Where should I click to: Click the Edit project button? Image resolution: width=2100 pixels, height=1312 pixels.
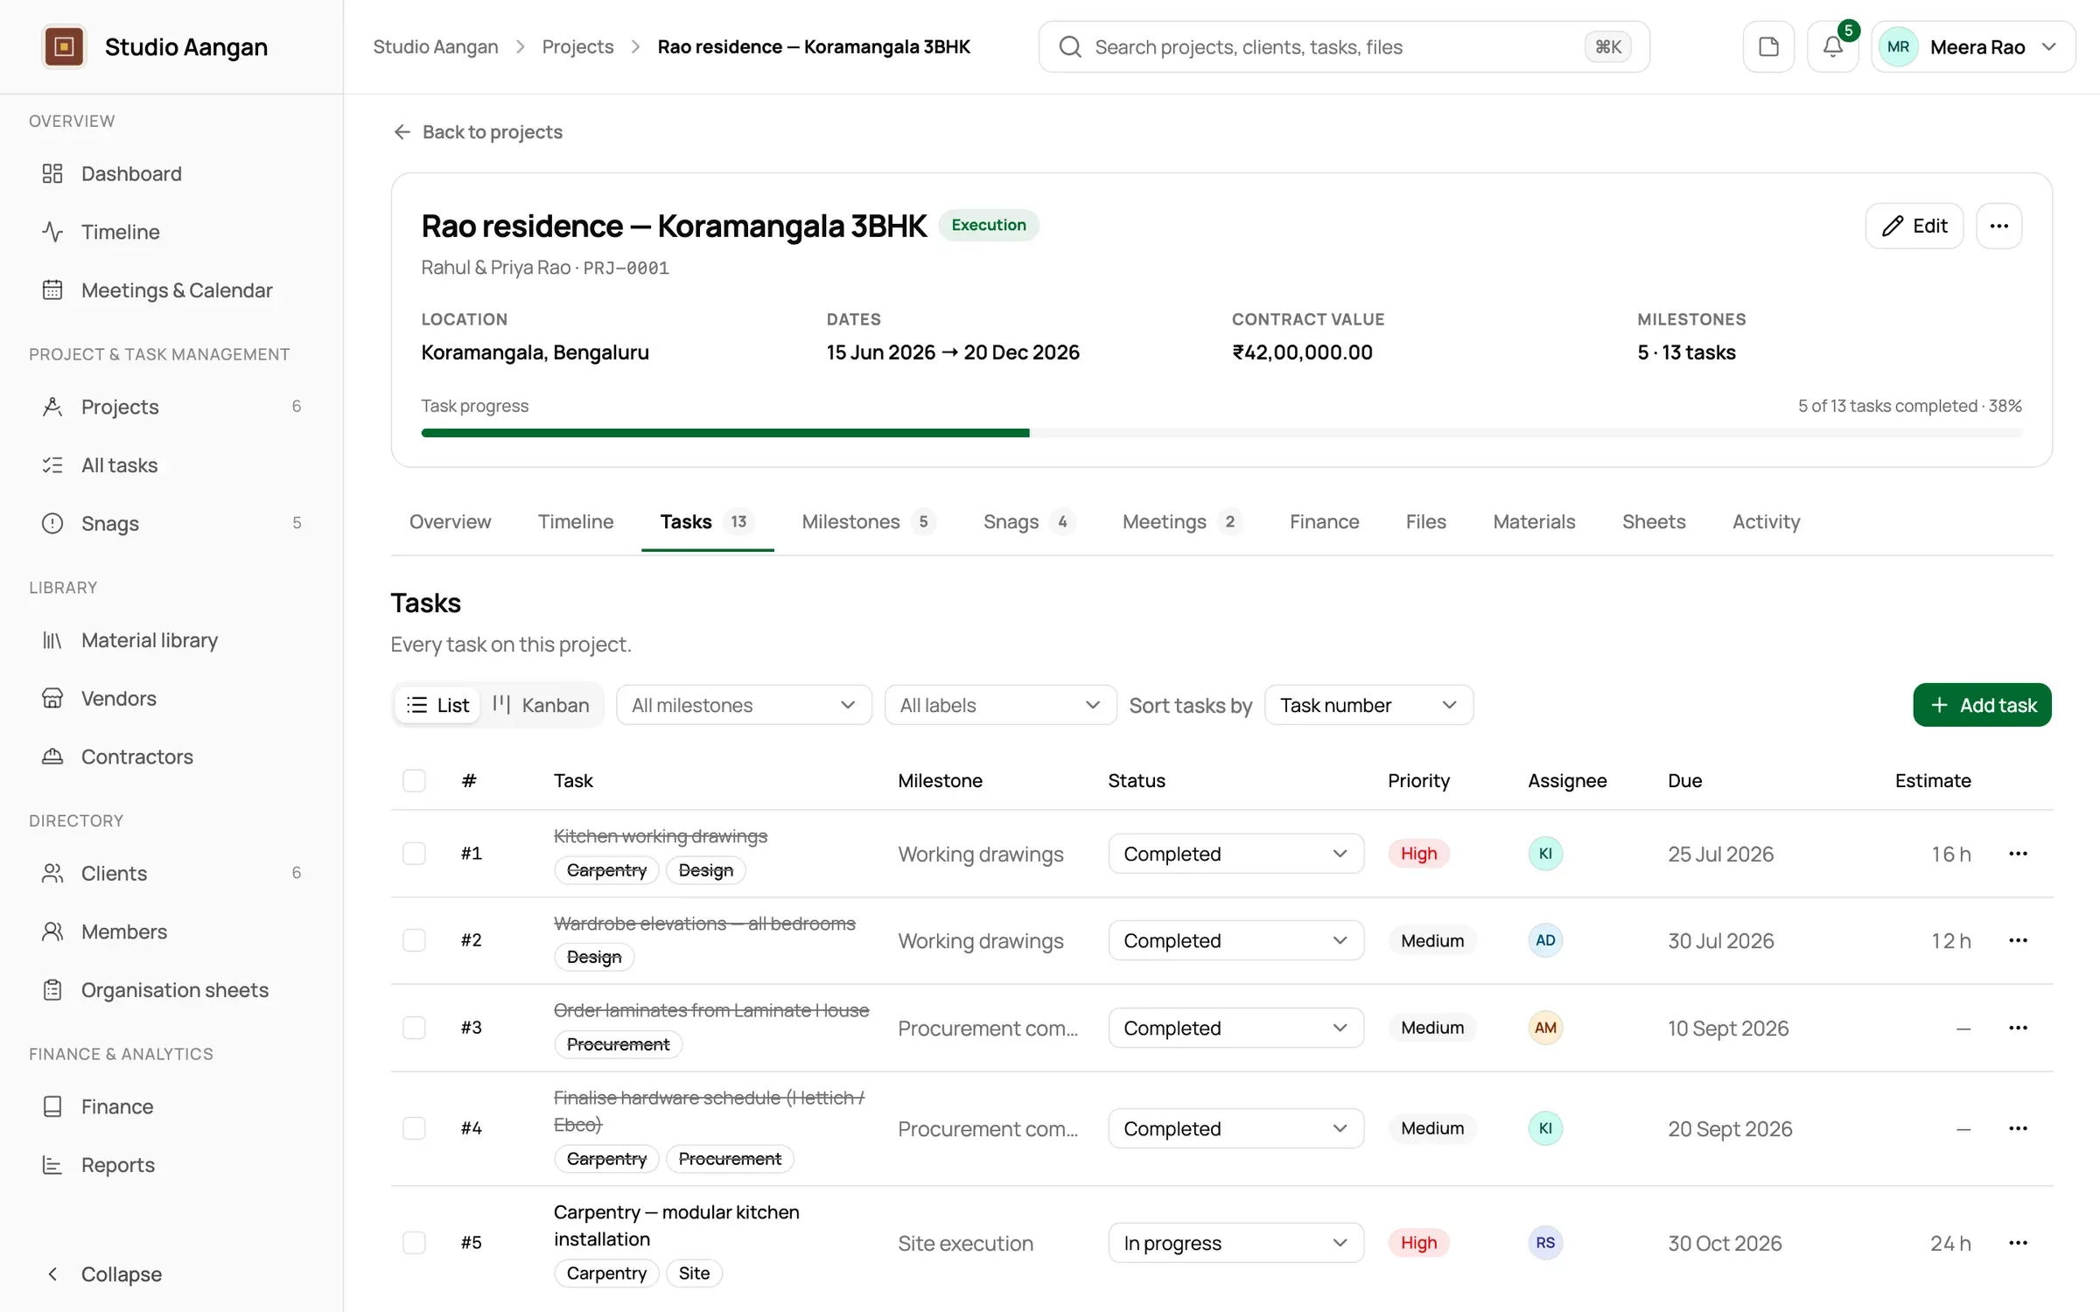1914,226
